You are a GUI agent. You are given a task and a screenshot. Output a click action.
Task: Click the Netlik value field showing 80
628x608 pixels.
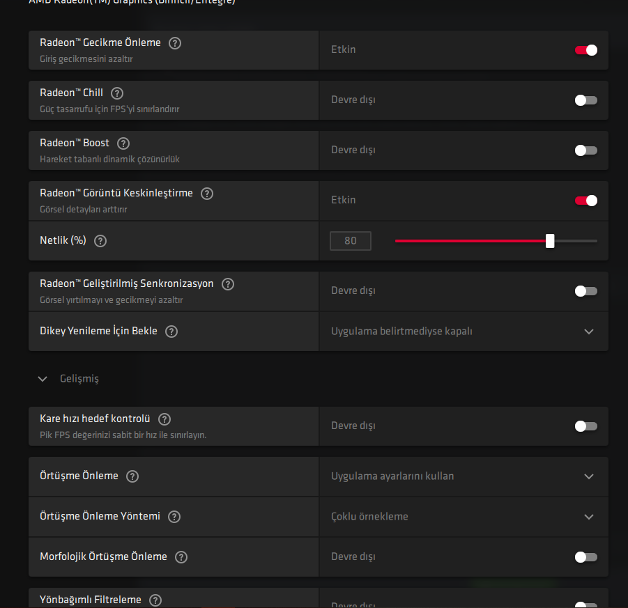(351, 241)
